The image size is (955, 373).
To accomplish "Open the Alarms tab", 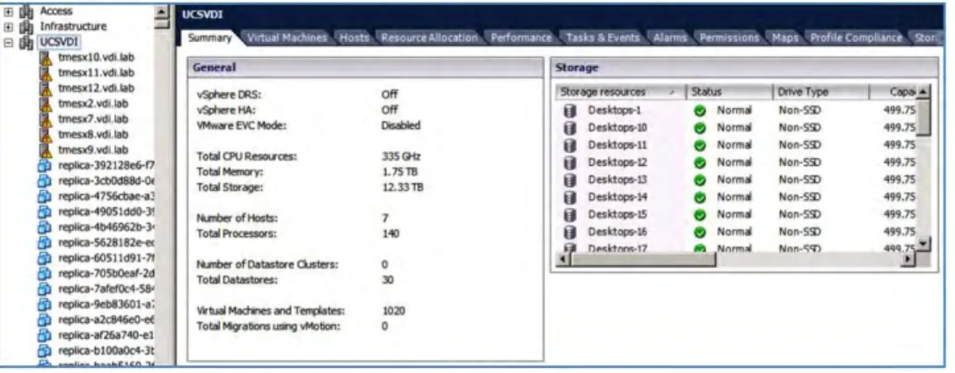I will click(x=670, y=38).
